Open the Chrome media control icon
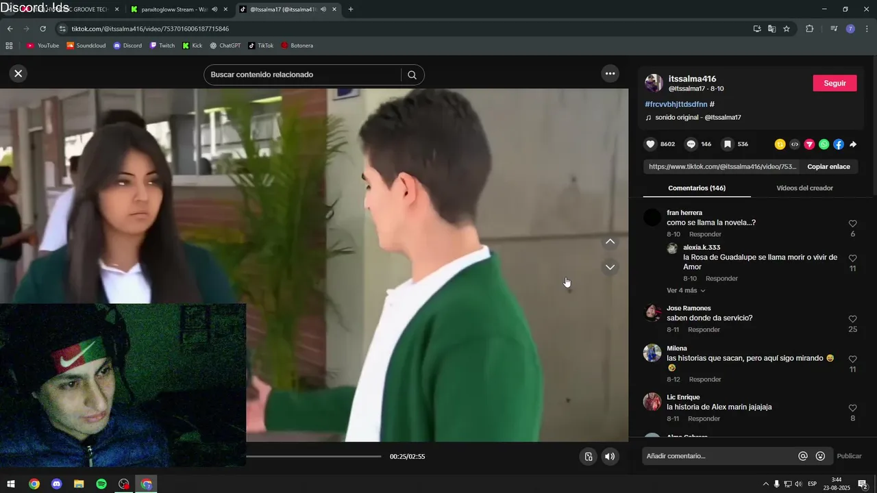The image size is (877, 493). 834,29
